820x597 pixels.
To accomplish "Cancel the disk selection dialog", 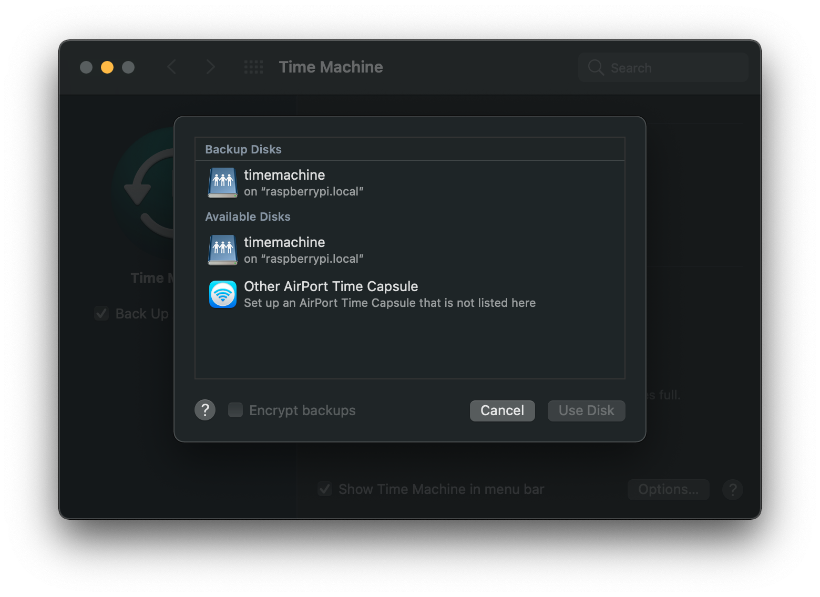I will pyautogui.click(x=503, y=410).
